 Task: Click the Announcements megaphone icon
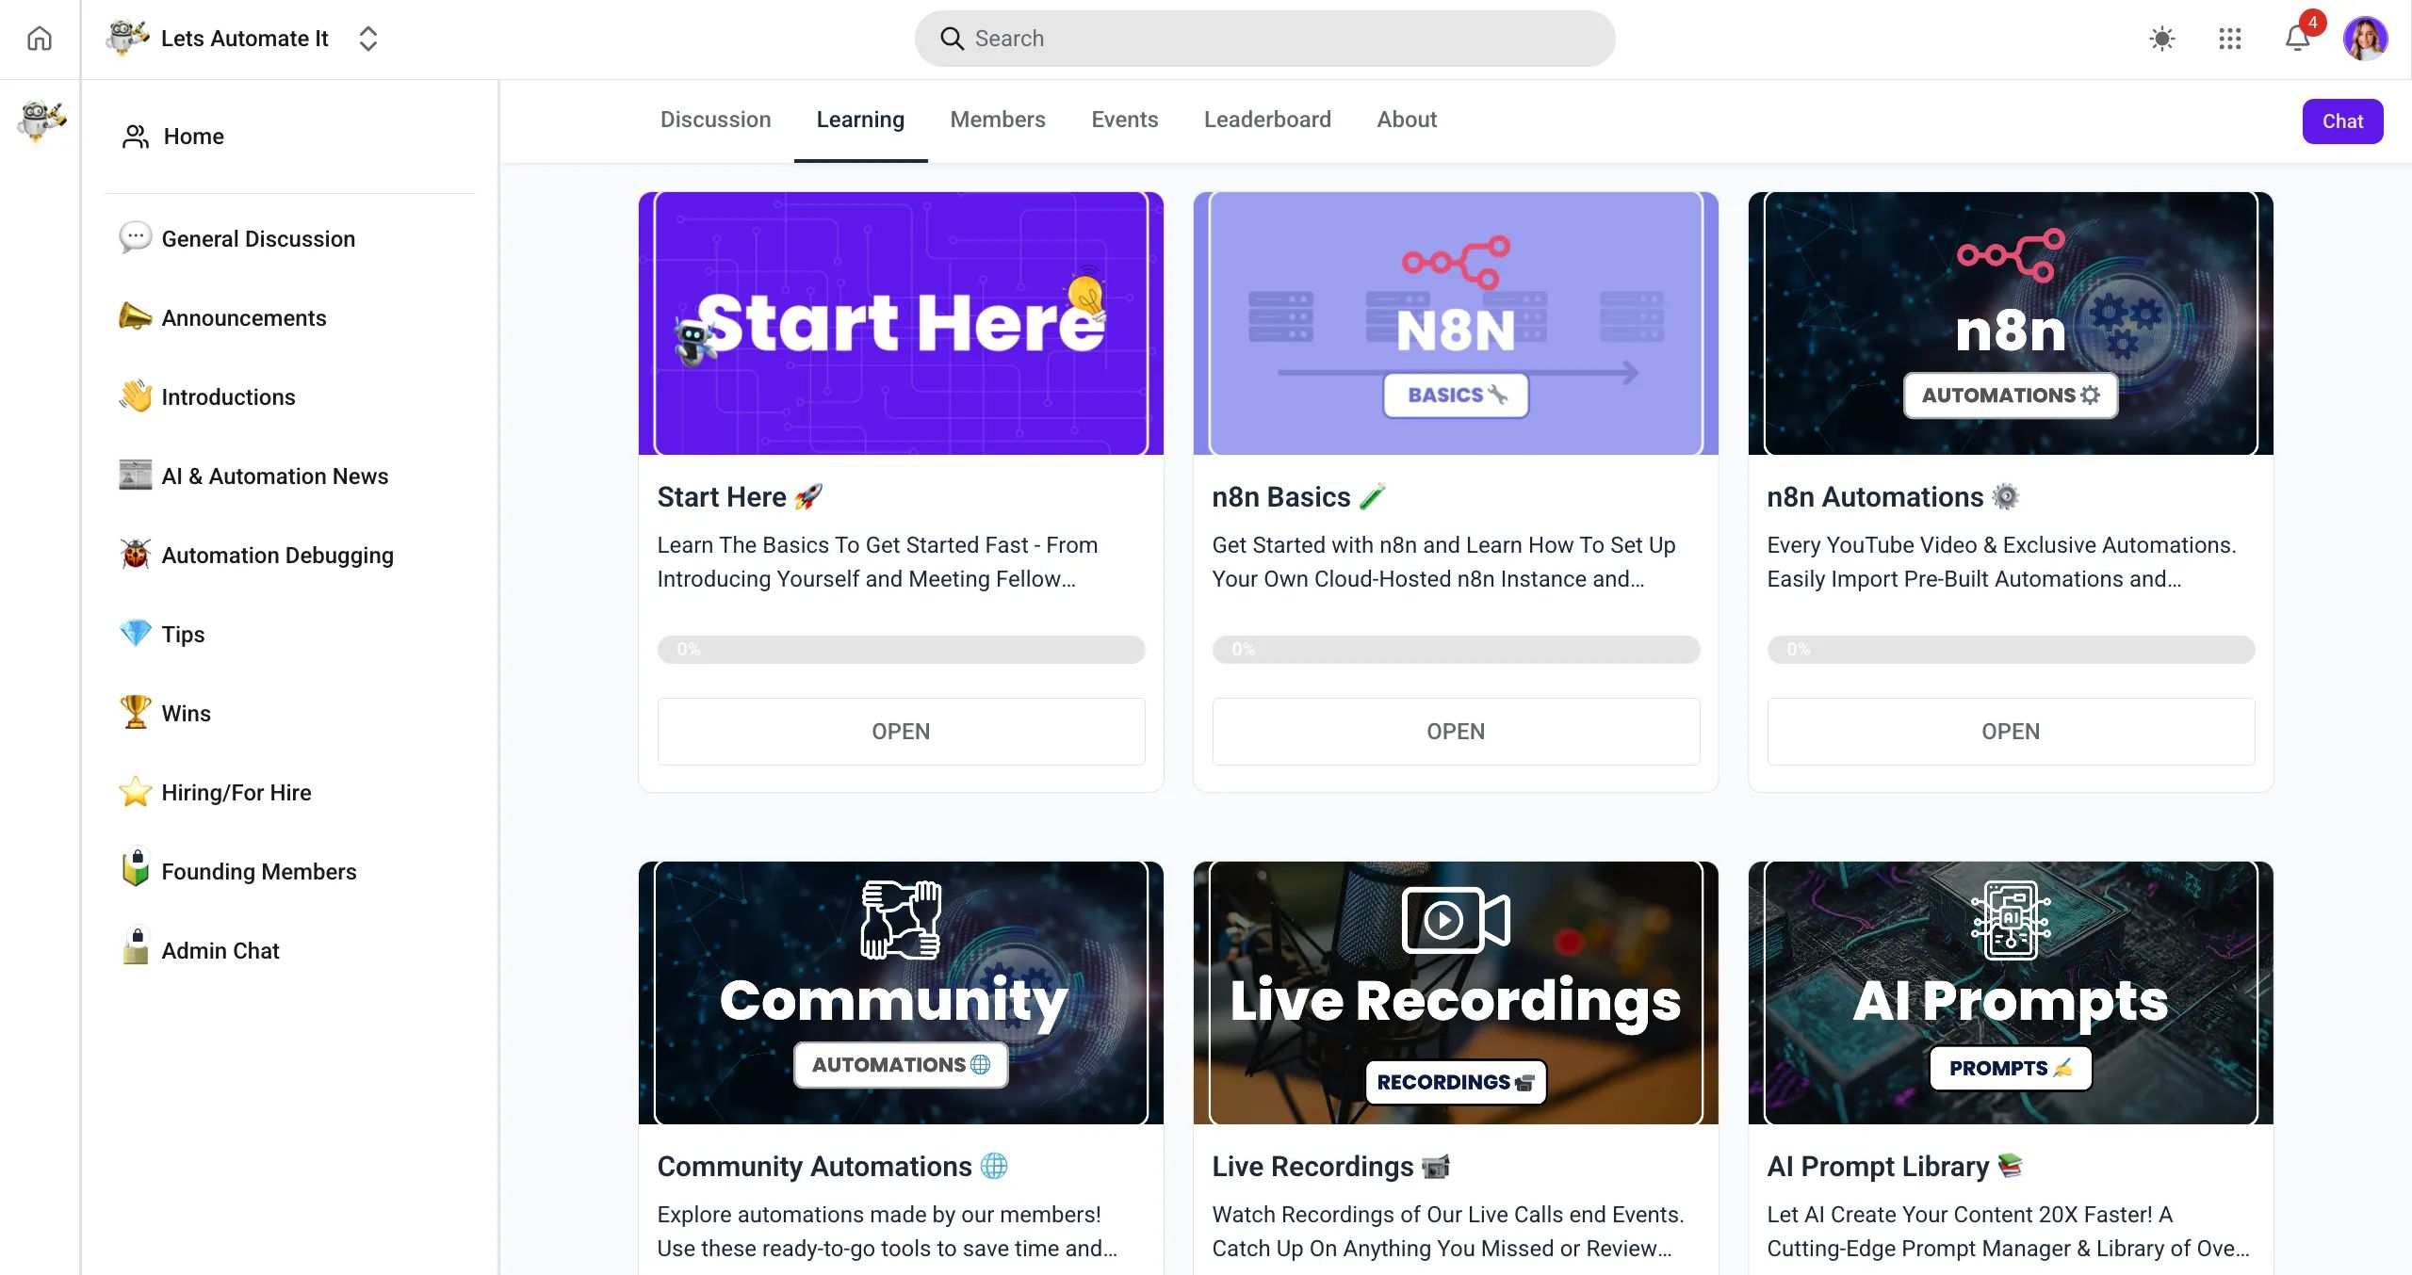(x=135, y=317)
